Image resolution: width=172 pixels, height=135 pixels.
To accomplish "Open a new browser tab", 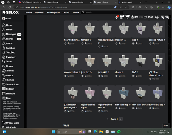I will tap(146, 2).
